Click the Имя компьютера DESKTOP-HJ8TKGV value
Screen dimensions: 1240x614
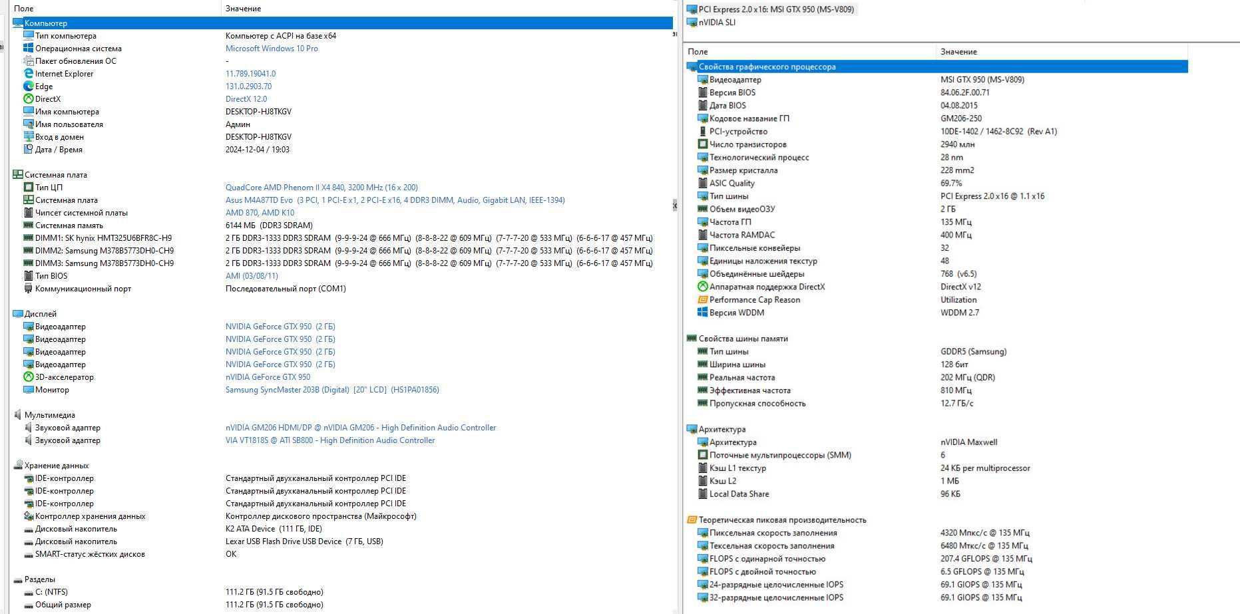(258, 111)
